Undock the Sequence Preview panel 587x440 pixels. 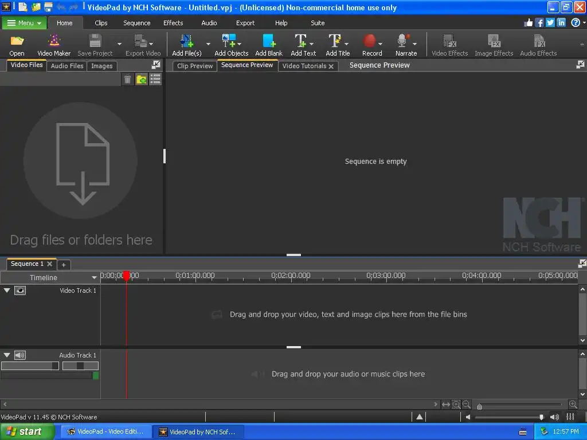(580, 65)
